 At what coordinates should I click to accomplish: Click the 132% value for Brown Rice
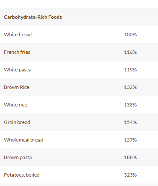pos(130,87)
